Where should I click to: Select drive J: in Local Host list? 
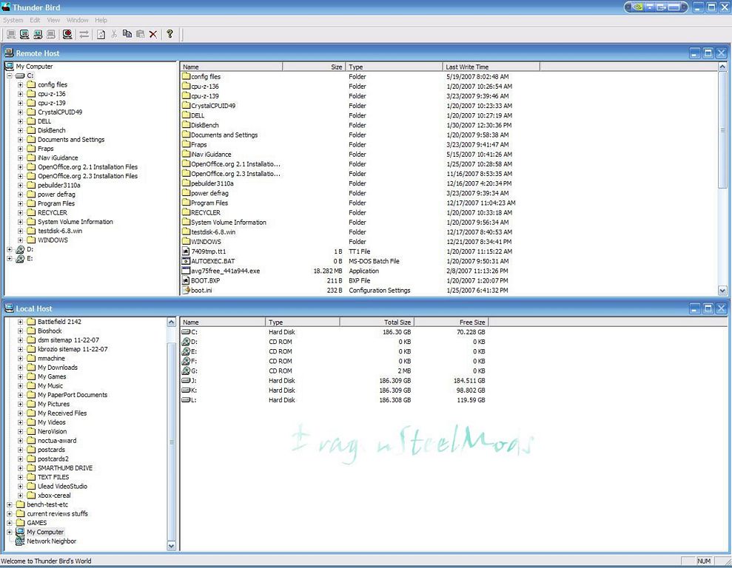click(194, 381)
